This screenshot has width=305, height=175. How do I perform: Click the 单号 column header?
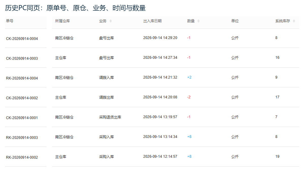10,21
